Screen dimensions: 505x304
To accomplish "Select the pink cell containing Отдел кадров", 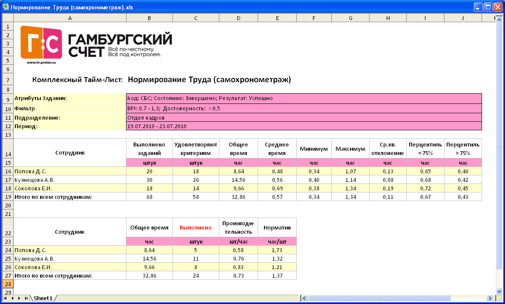I will pyautogui.click(x=304, y=118).
